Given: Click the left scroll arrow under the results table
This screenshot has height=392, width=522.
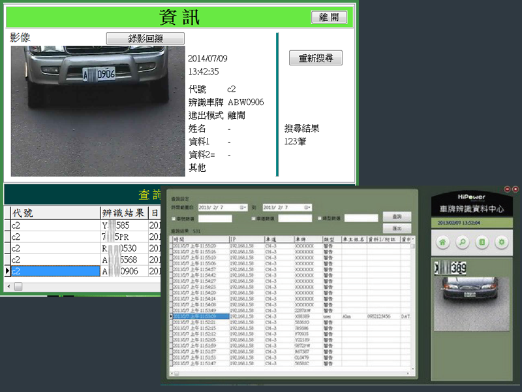Looking at the screenshot, I should (x=8, y=286).
